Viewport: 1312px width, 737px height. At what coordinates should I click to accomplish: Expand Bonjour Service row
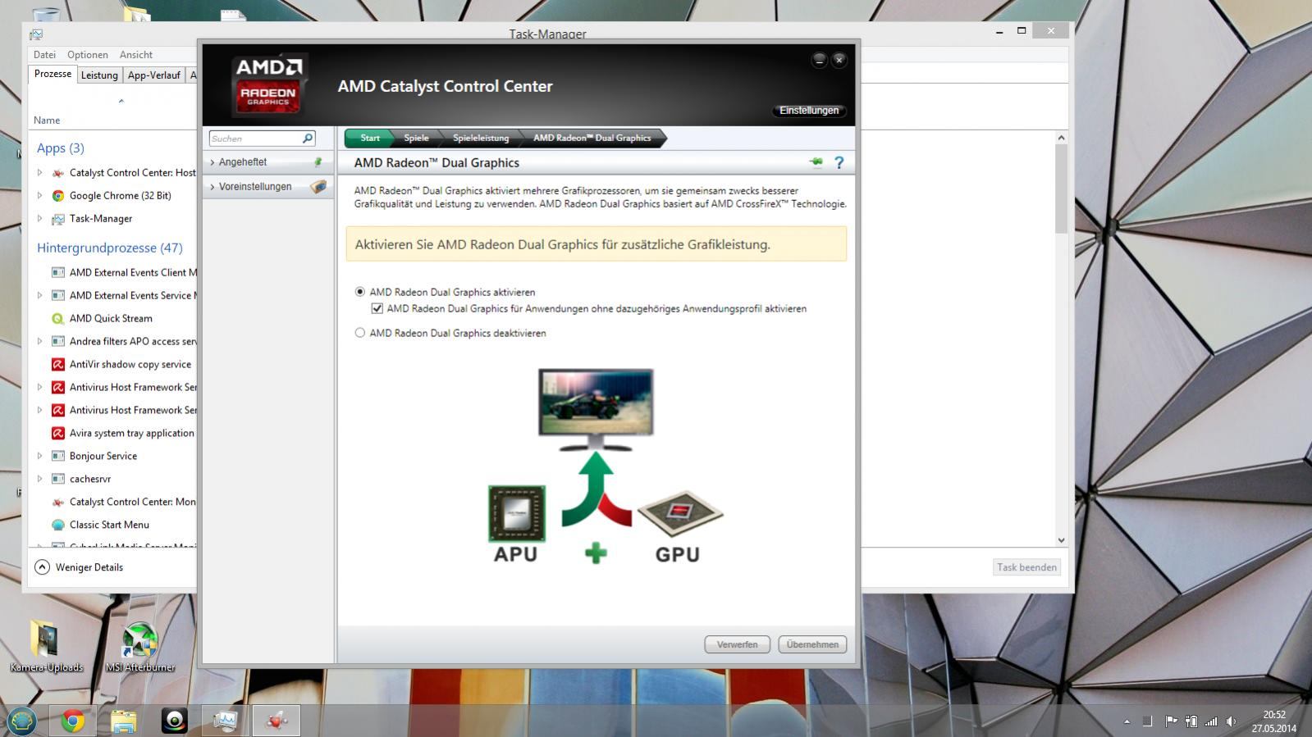(39, 457)
